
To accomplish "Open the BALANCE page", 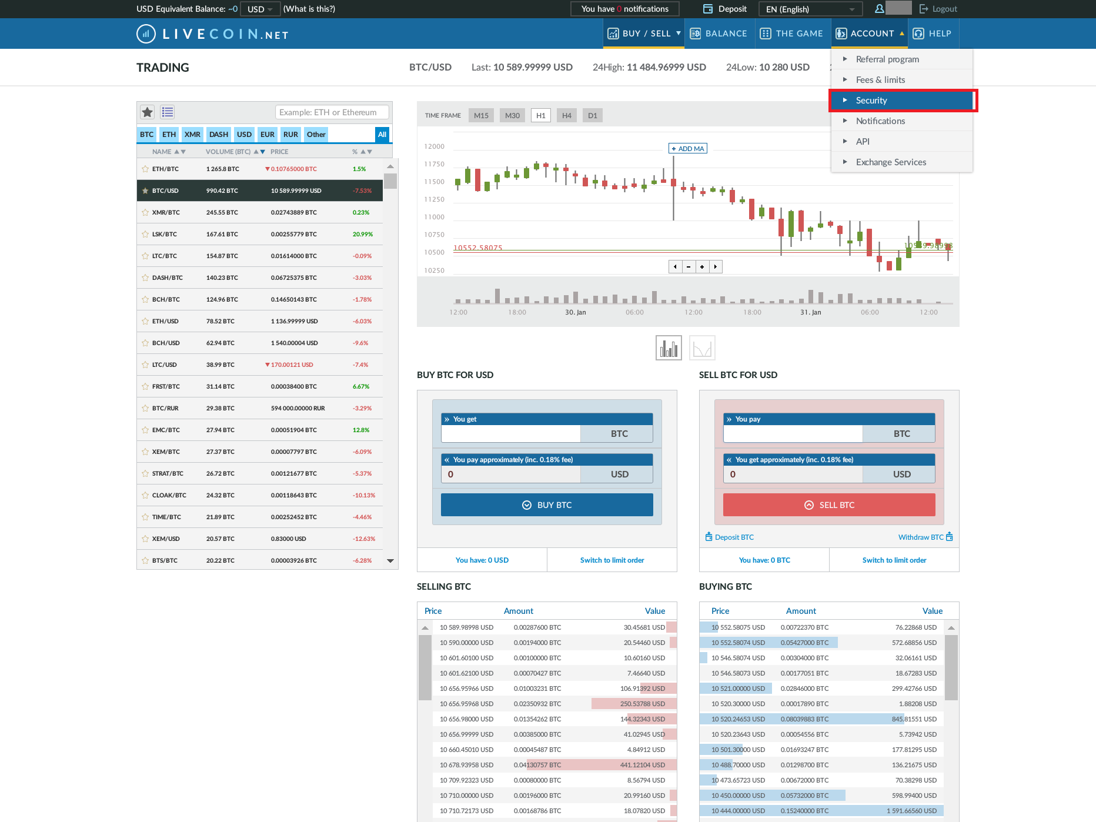I will (x=719, y=34).
